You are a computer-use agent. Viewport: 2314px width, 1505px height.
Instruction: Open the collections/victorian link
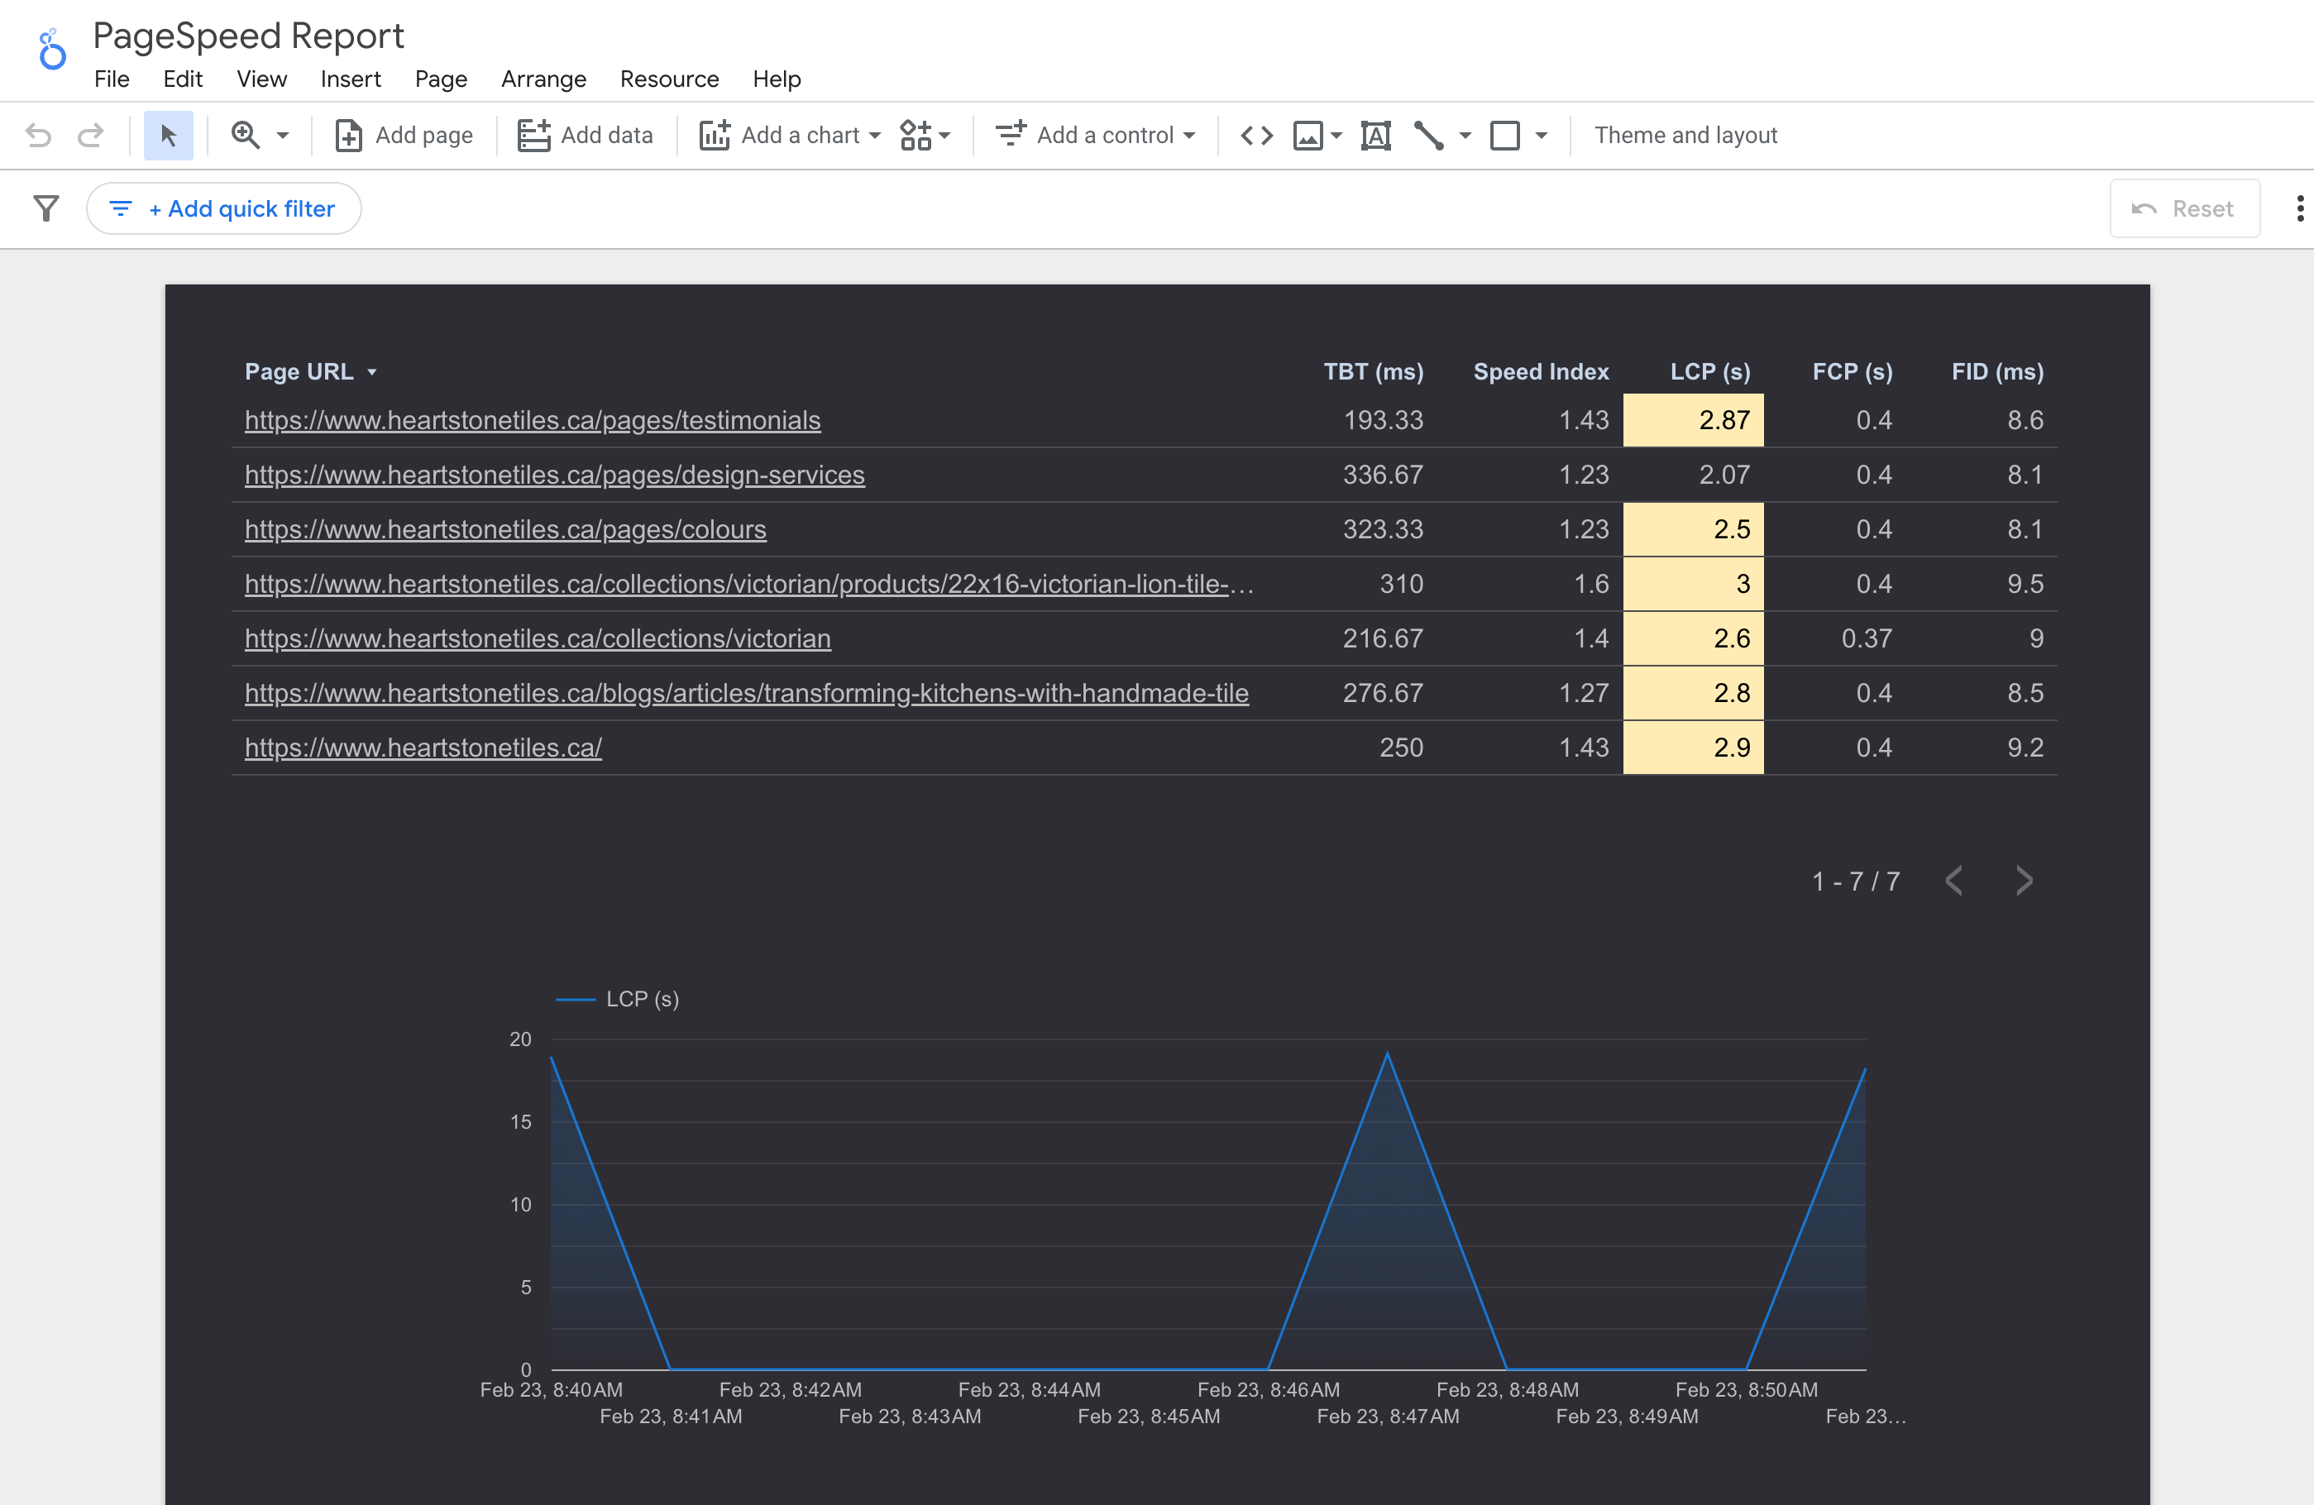pyautogui.click(x=538, y=638)
